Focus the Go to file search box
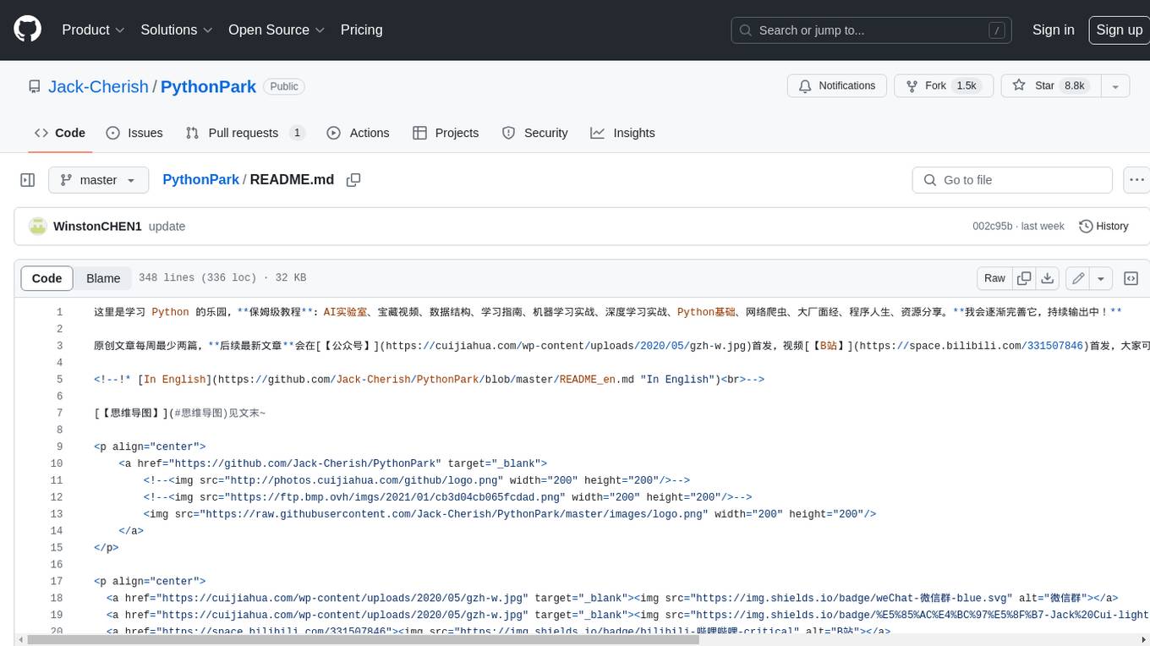This screenshot has width=1150, height=646. coord(1012,180)
